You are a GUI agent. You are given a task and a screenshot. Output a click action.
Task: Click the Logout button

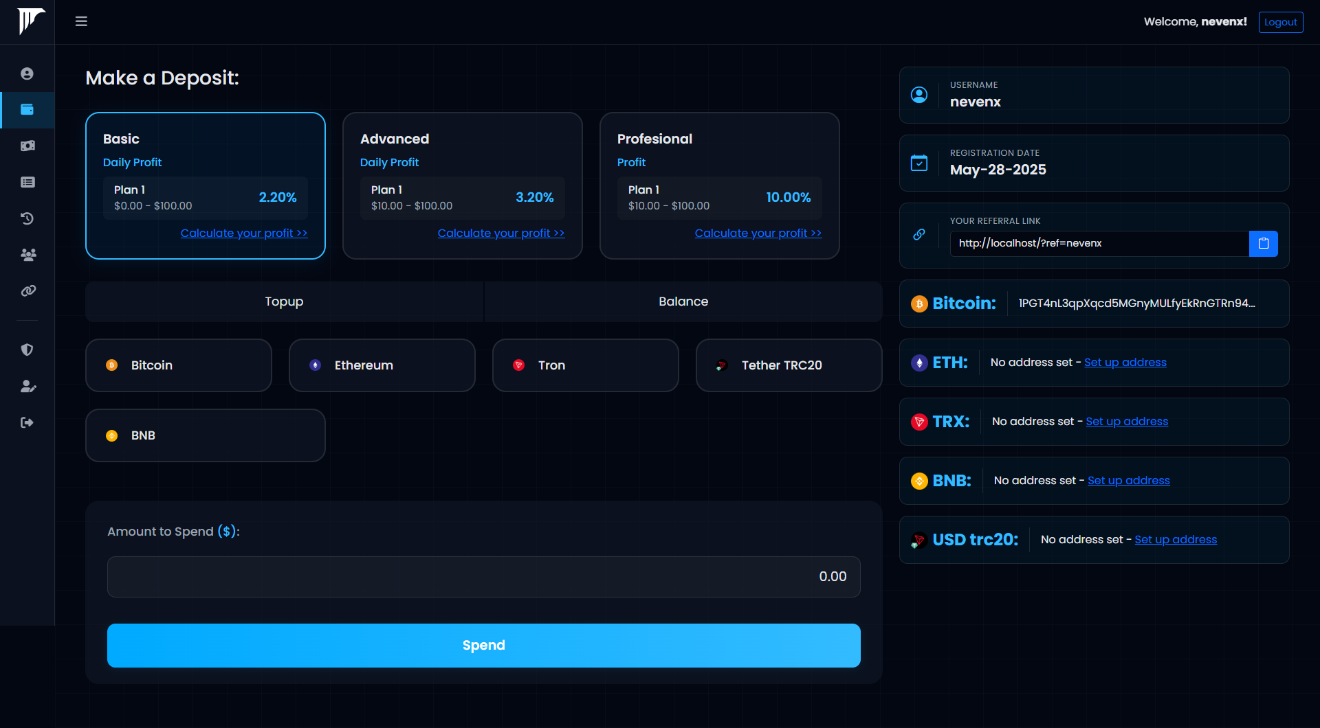pyautogui.click(x=1281, y=22)
